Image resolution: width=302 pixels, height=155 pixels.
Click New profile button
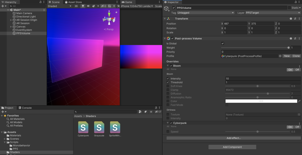(287, 56)
